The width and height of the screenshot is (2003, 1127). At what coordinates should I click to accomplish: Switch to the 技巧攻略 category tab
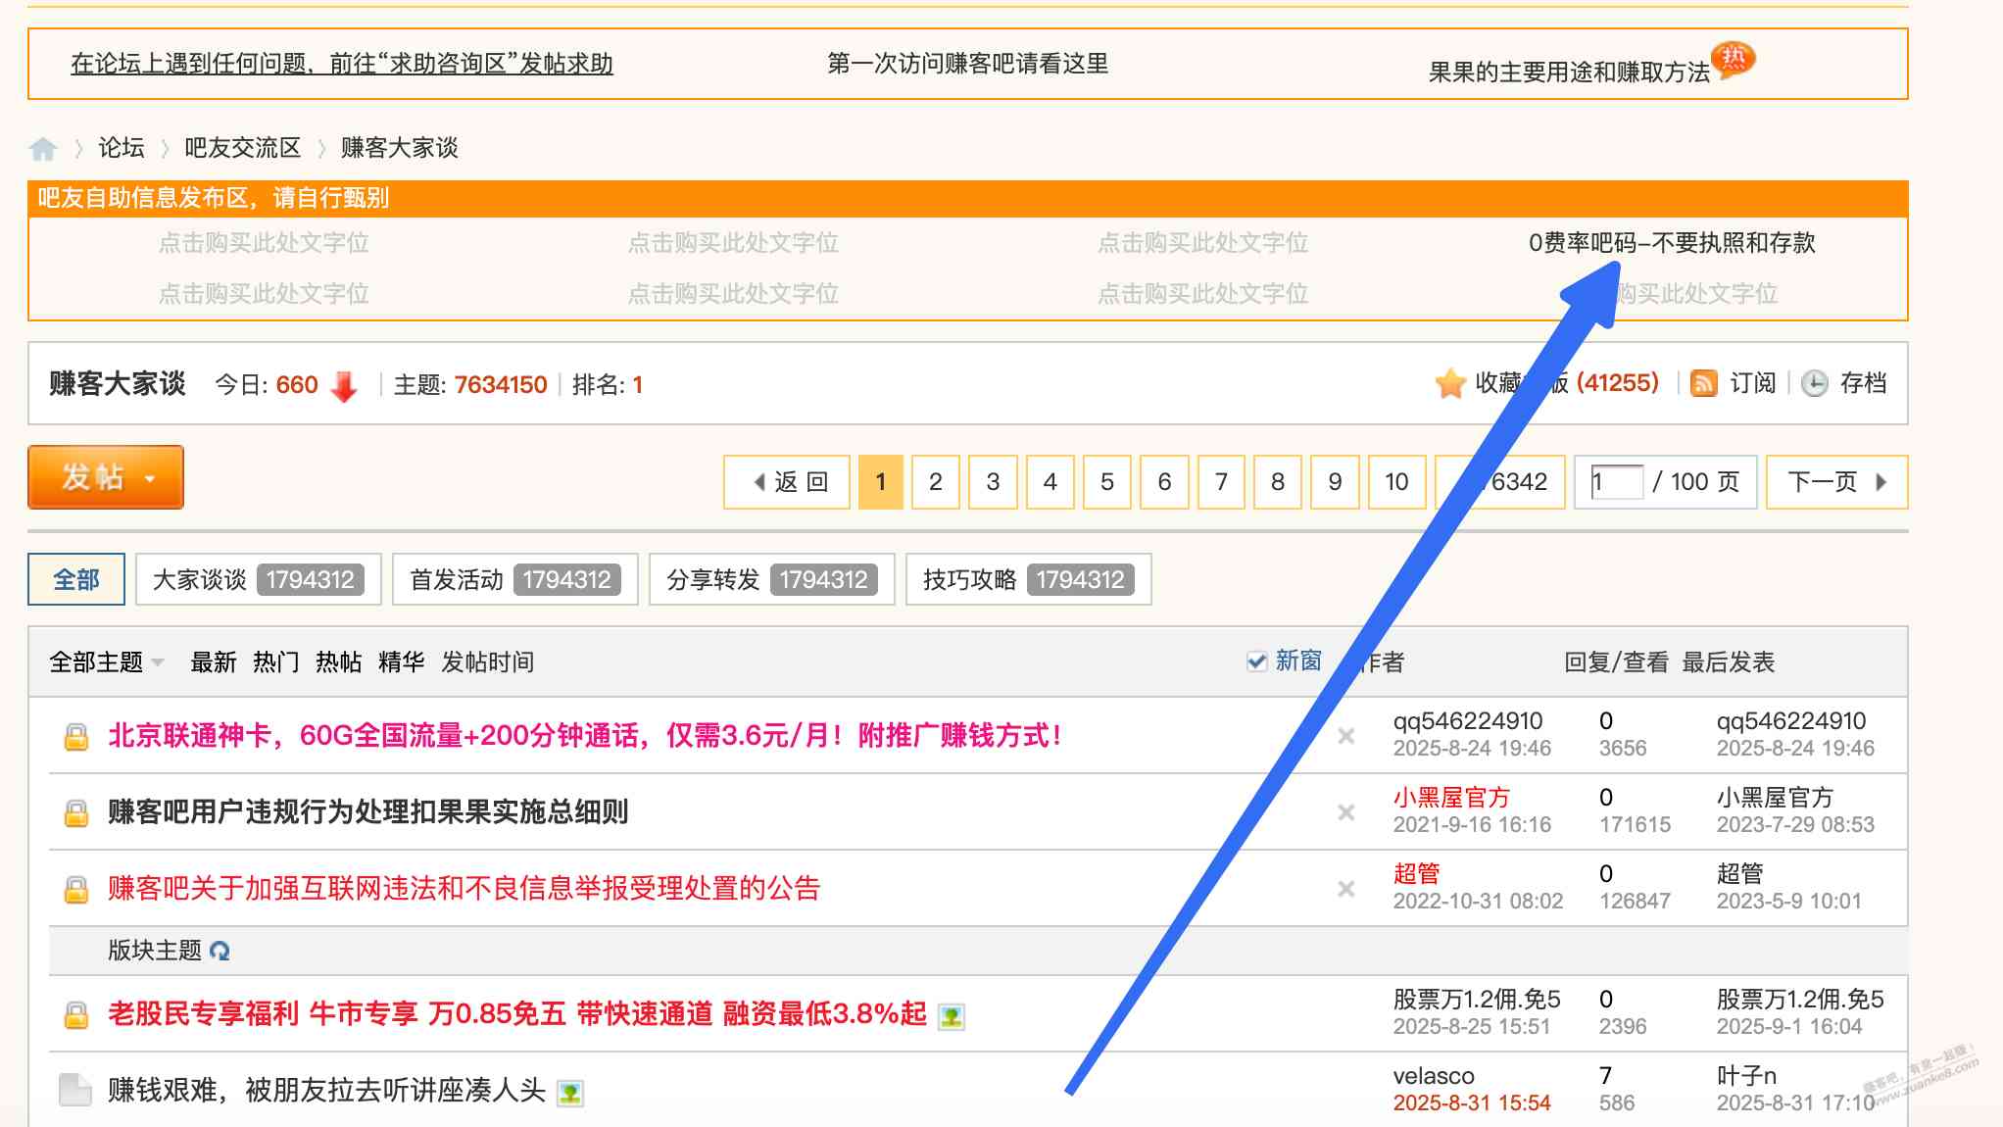coord(1027,580)
